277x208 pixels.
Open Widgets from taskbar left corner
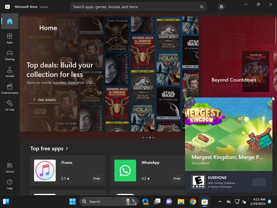click(6, 201)
